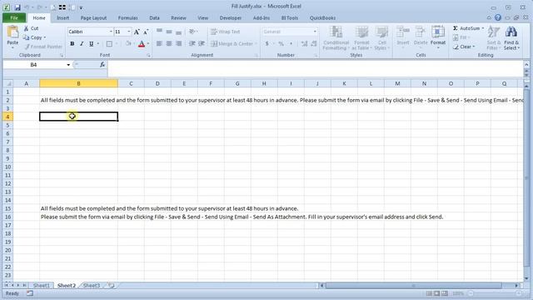Switch to the Insert tab
Screen dimensions: 533x300
63,17
